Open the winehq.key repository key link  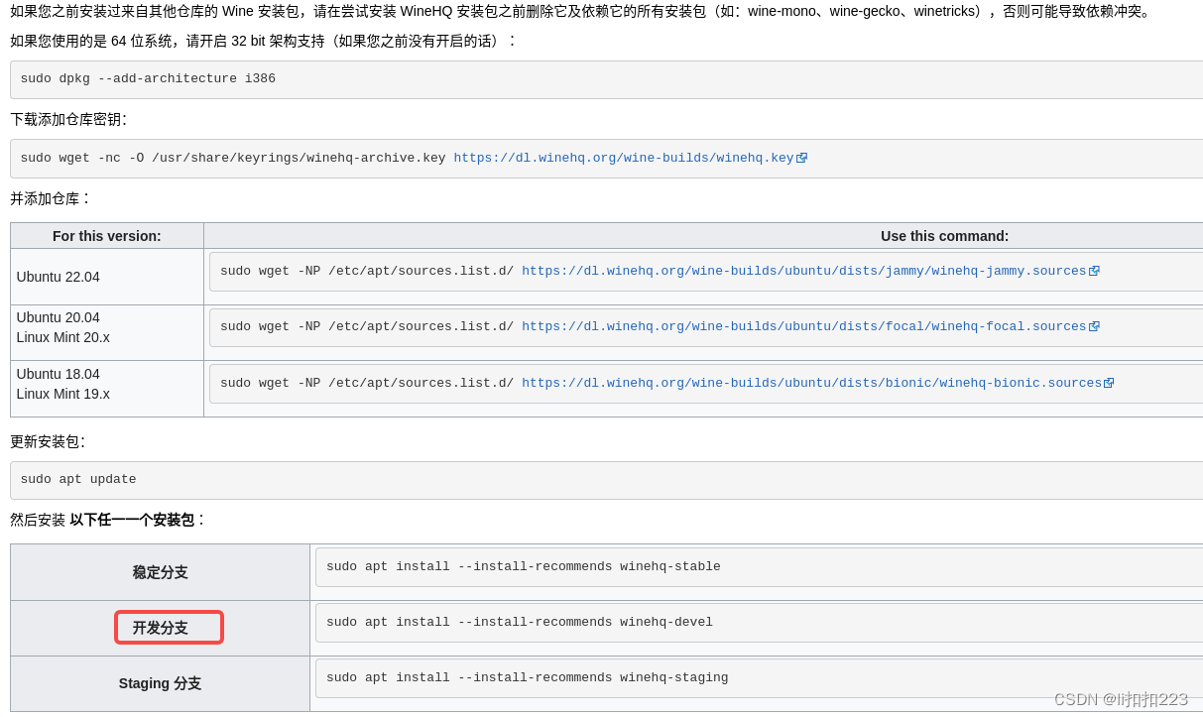(x=623, y=157)
